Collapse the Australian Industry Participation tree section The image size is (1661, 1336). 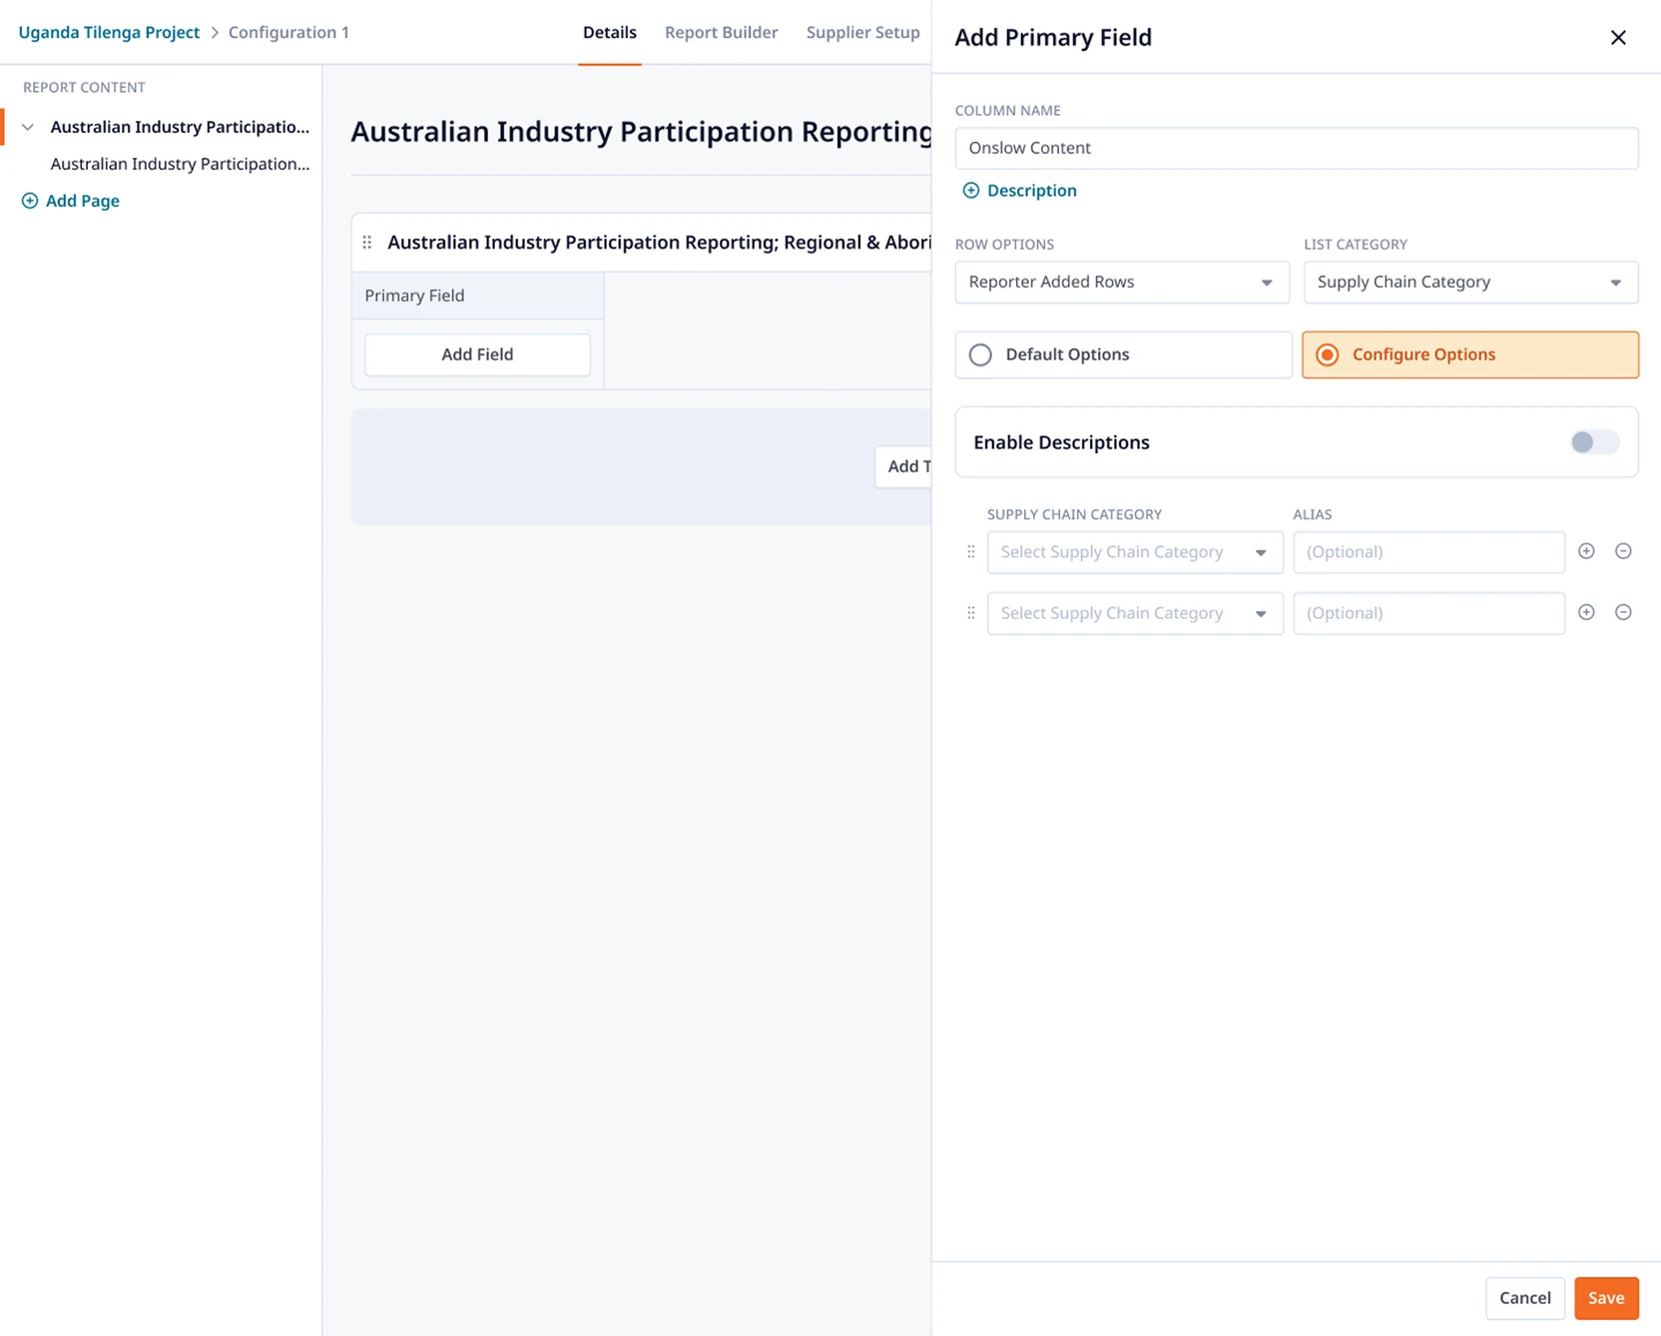[x=28, y=127]
